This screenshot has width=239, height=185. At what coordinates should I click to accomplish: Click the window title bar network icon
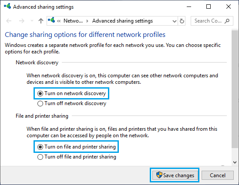[x=7, y=6]
